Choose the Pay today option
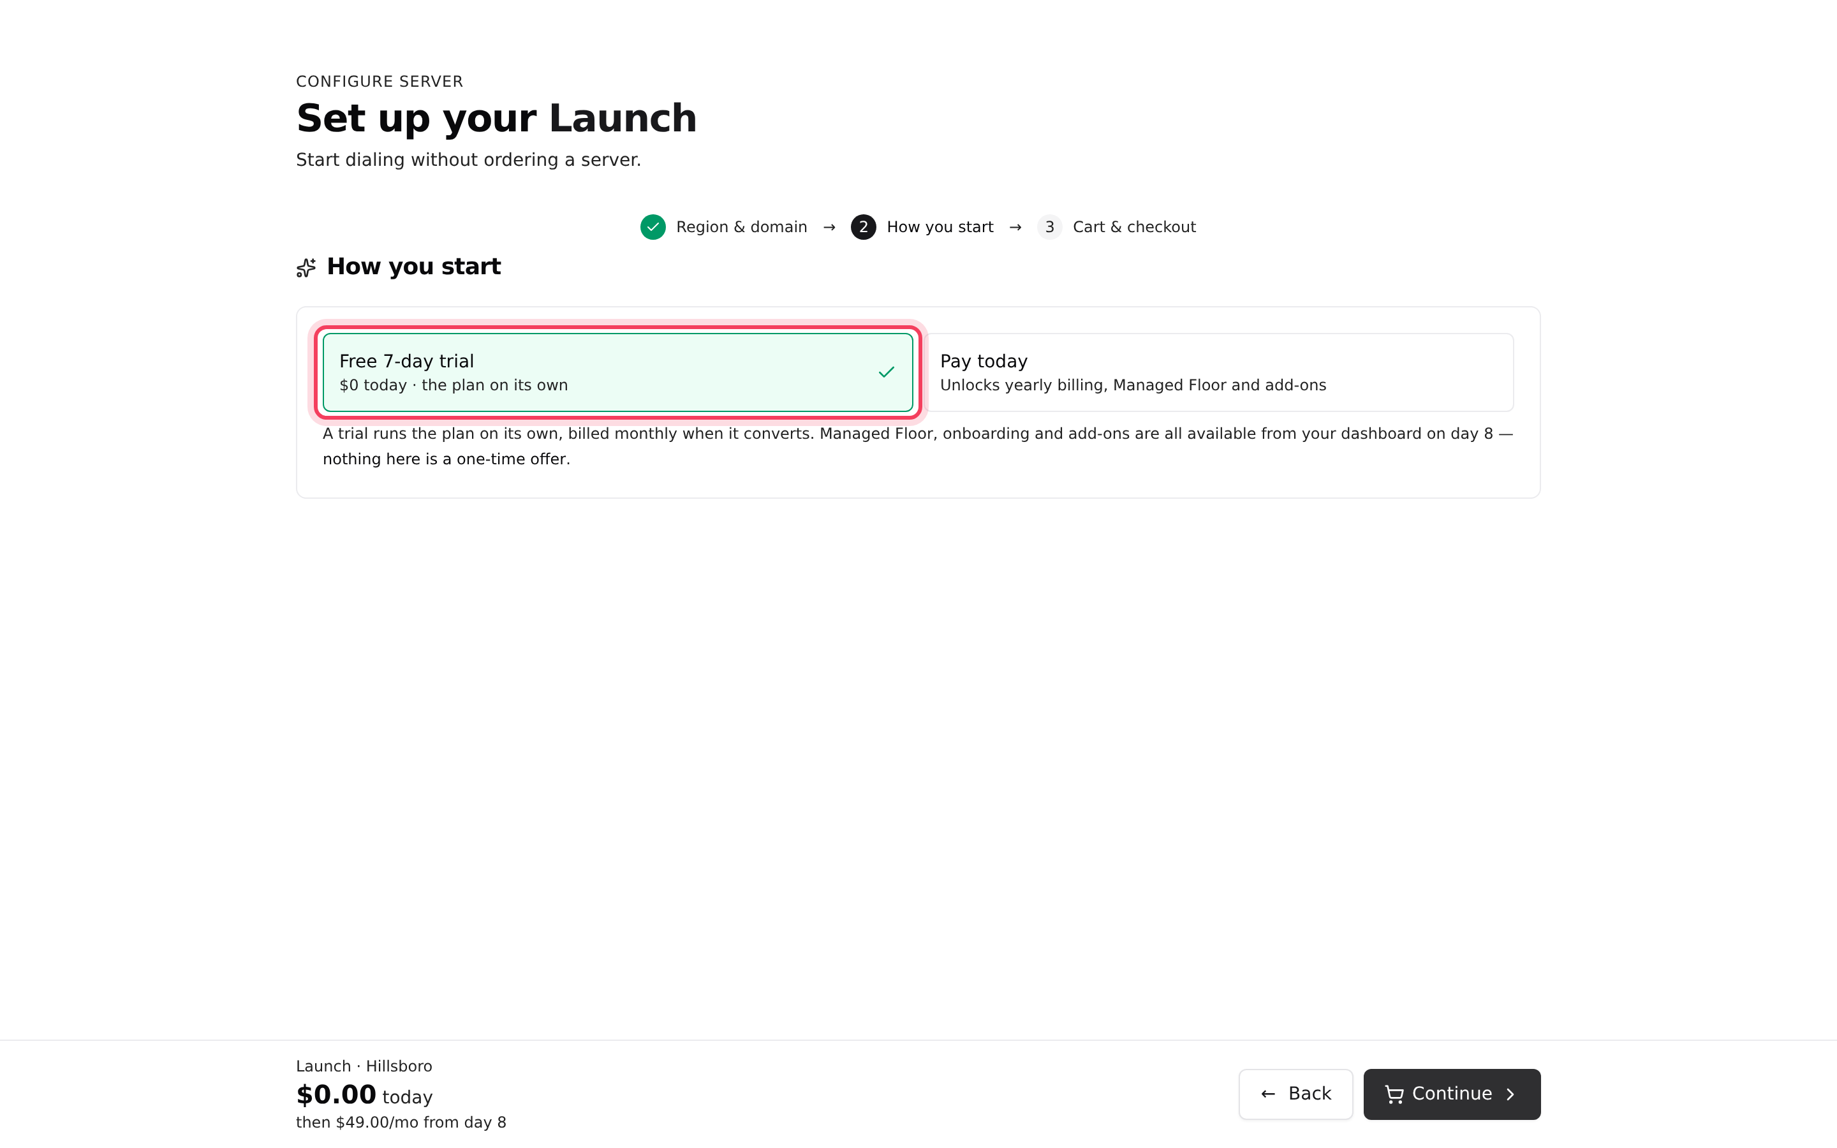The width and height of the screenshot is (1837, 1148). tap(1219, 372)
